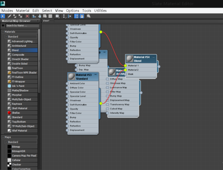Click the Select by Material icon

(89, 16)
